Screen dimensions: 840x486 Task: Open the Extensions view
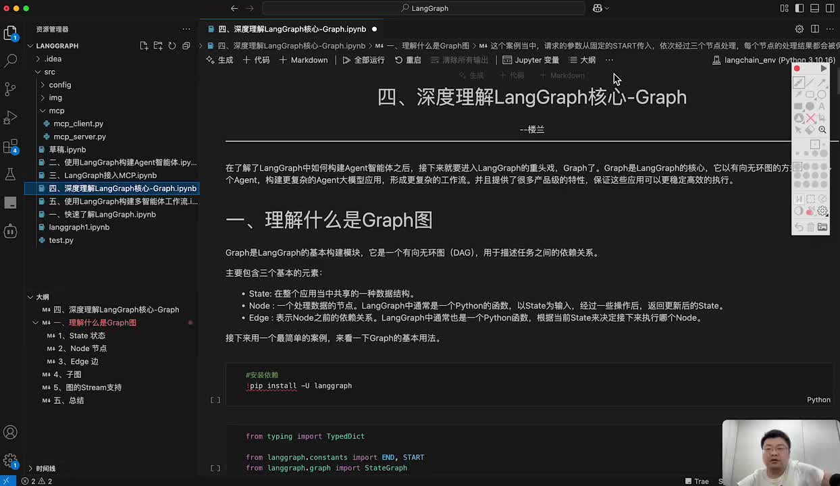click(10, 146)
